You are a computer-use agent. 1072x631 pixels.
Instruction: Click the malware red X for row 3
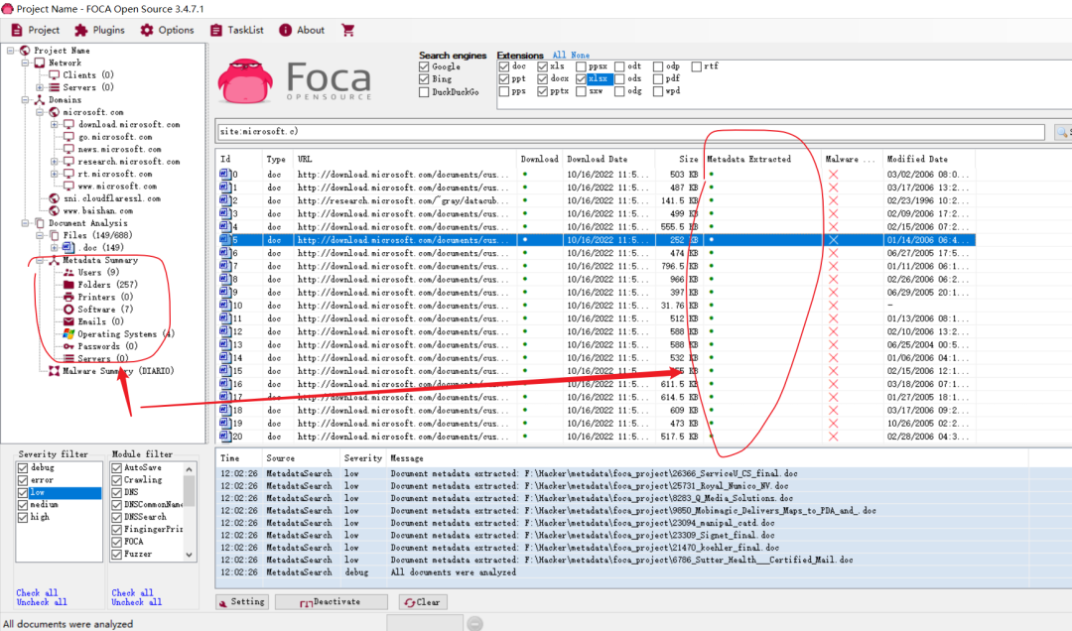pos(833,213)
